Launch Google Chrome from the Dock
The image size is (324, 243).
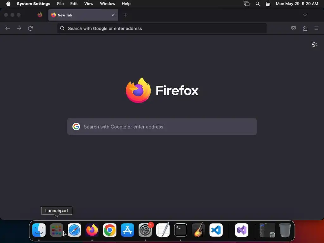tap(110, 230)
